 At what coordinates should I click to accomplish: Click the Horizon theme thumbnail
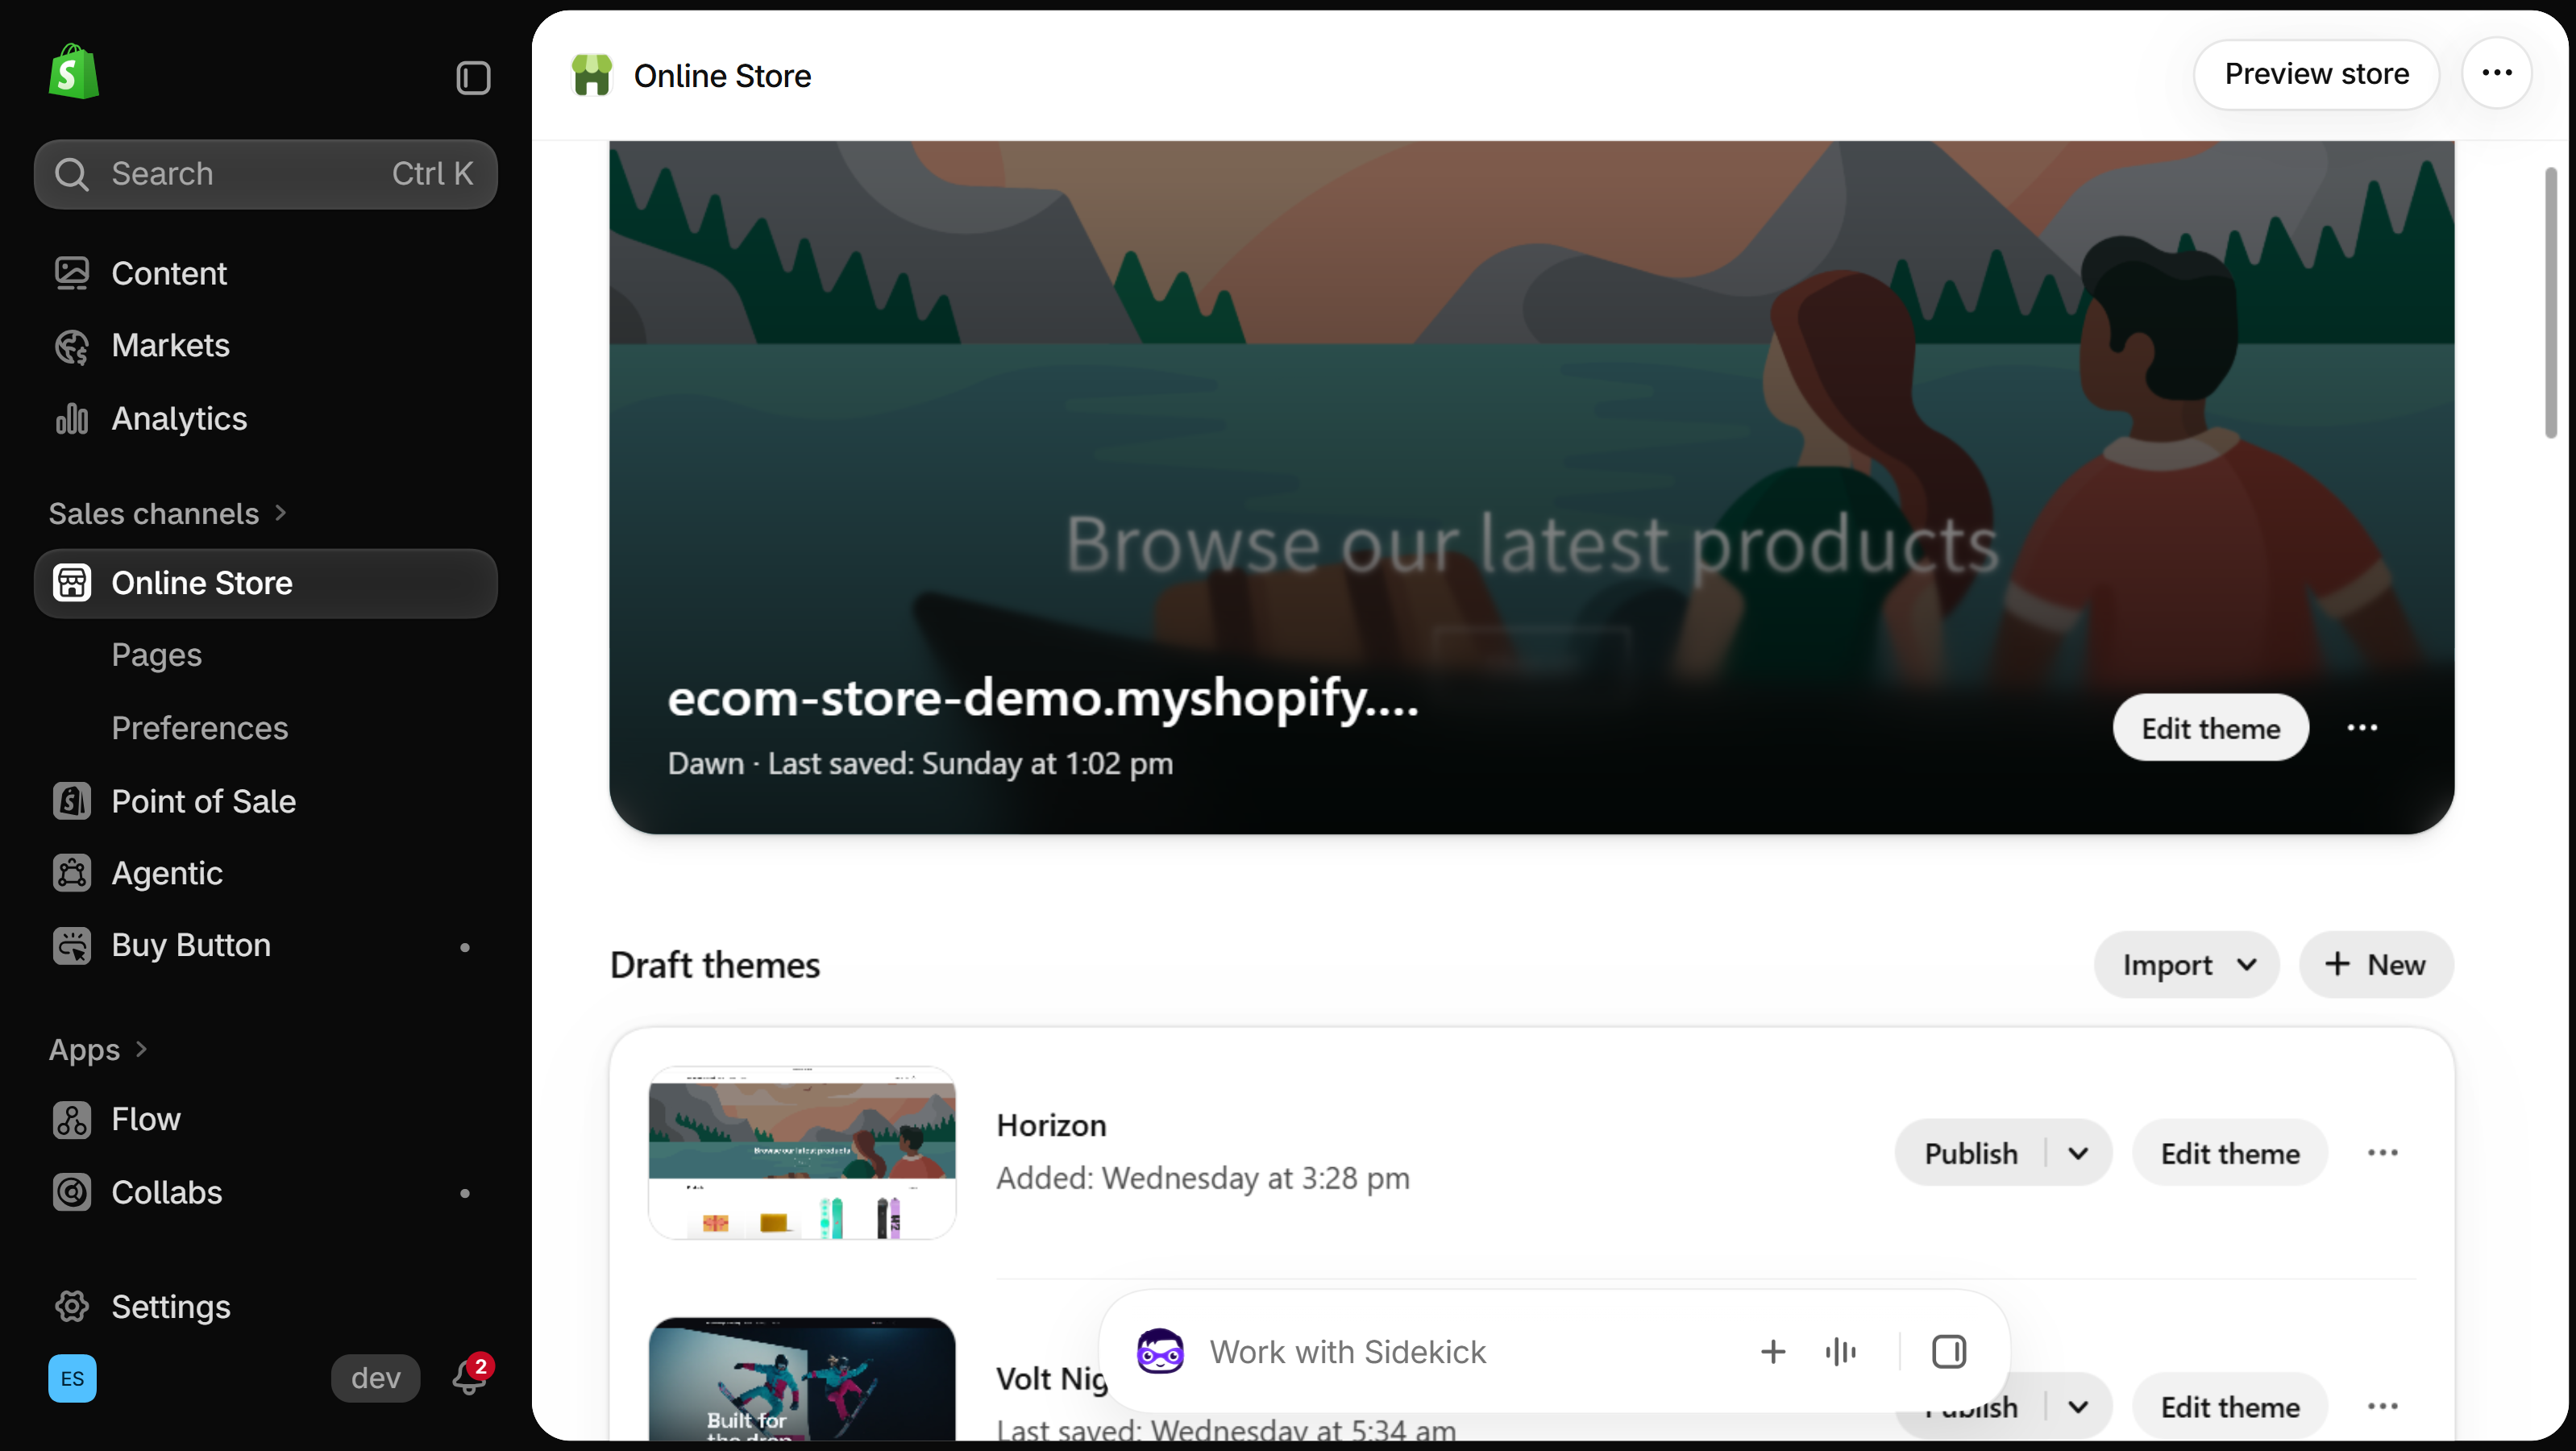(x=802, y=1153)
